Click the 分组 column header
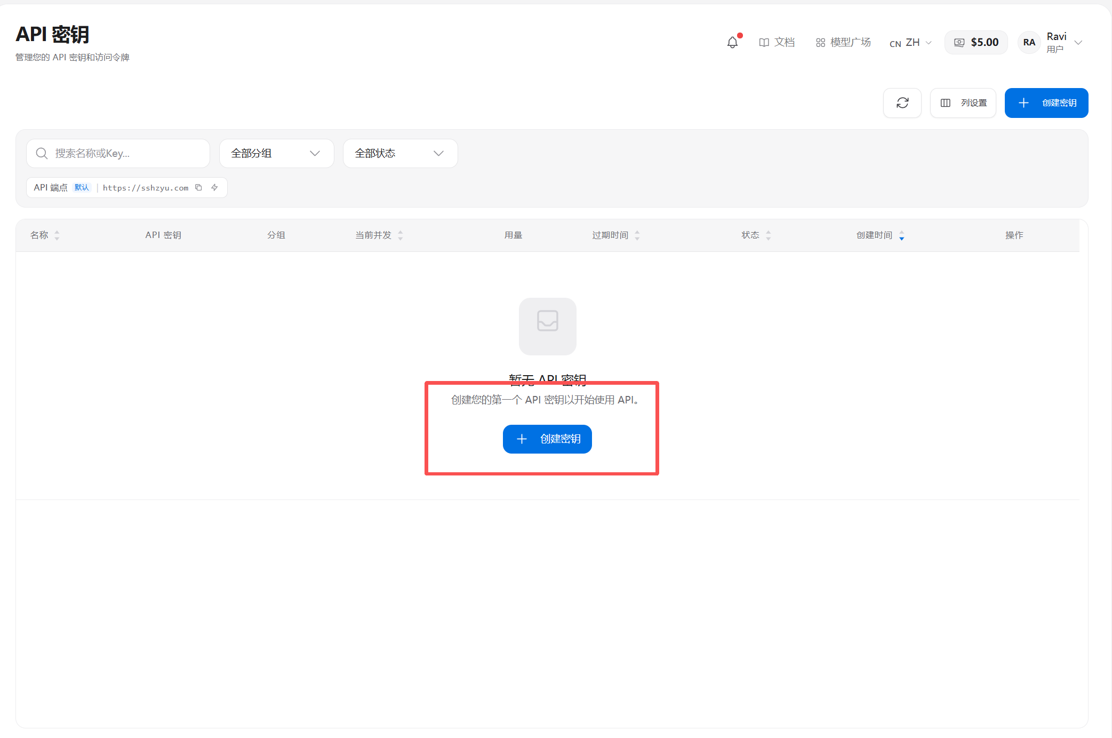1112x738 pixels. (x=276, y=235)
